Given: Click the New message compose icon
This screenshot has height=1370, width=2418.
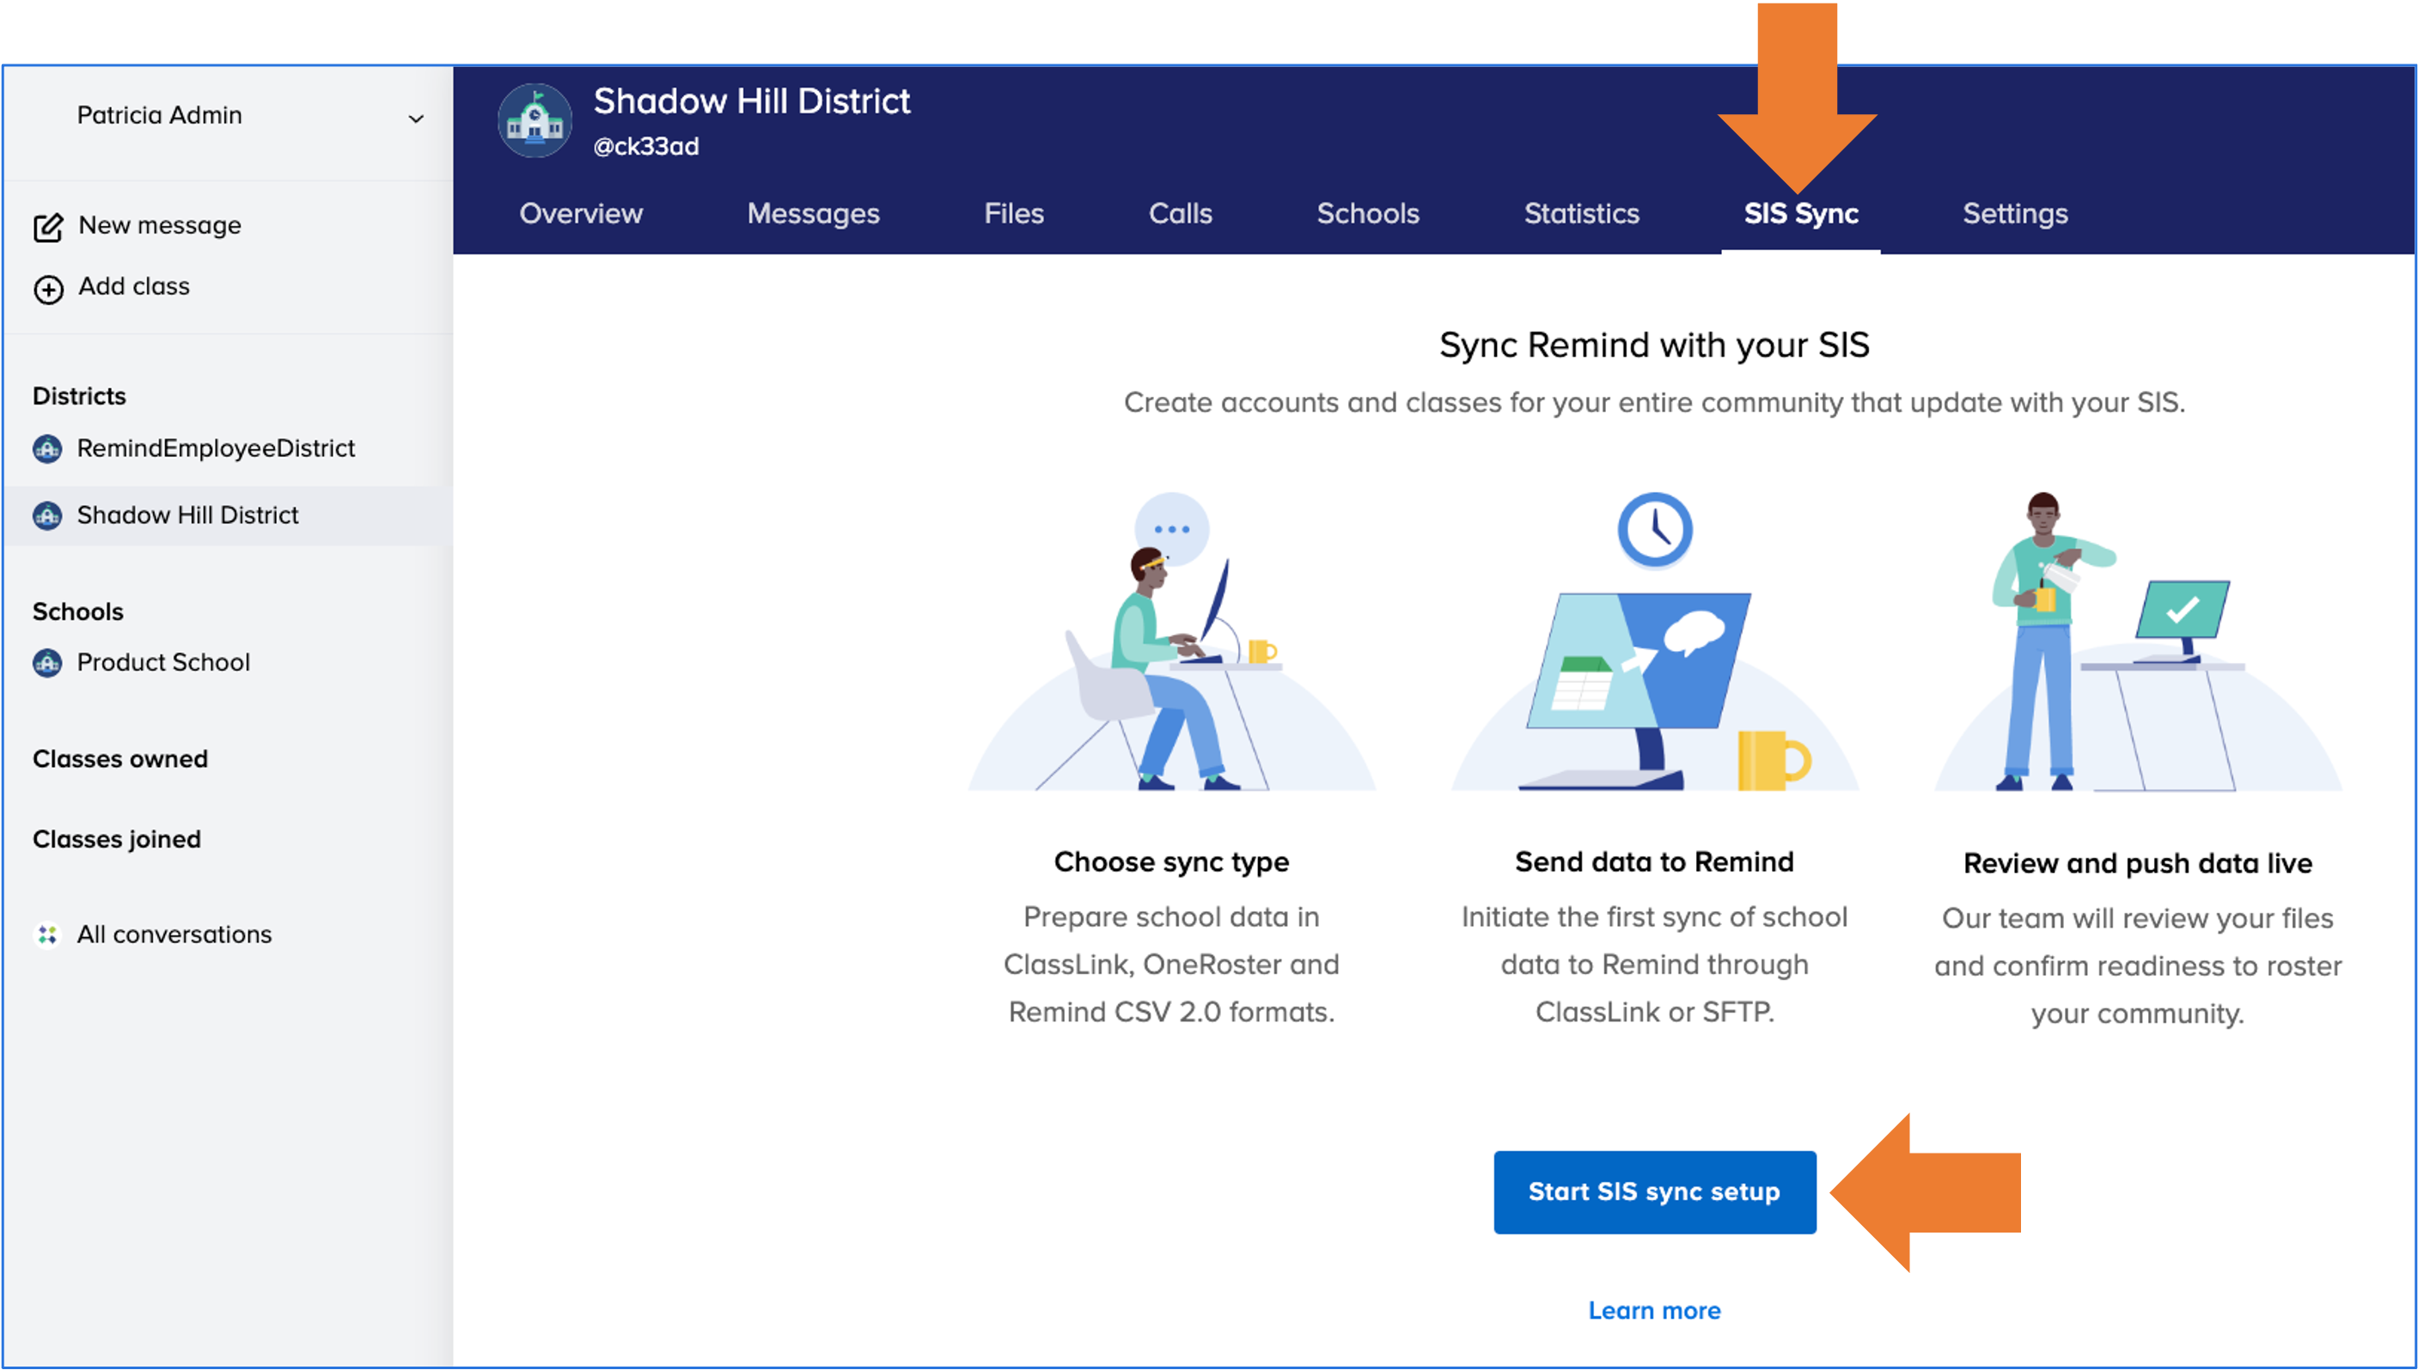Looking at the screenshot, I should click(x=48, y=227).
